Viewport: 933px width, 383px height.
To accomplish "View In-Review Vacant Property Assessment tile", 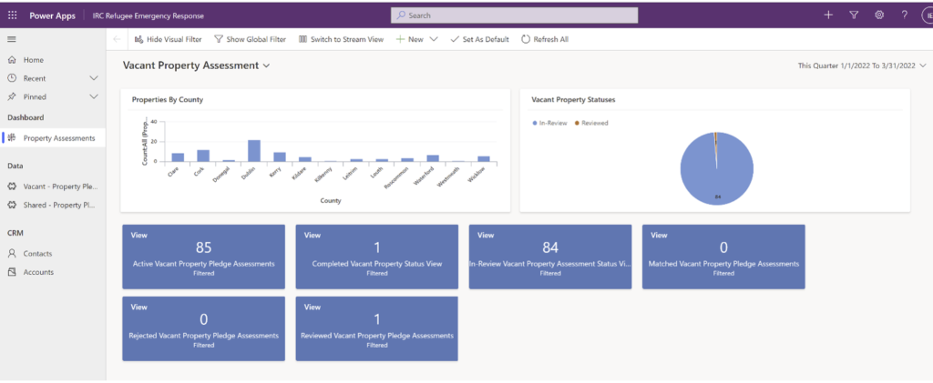I will pyautogui.click(x=549, y=257).
